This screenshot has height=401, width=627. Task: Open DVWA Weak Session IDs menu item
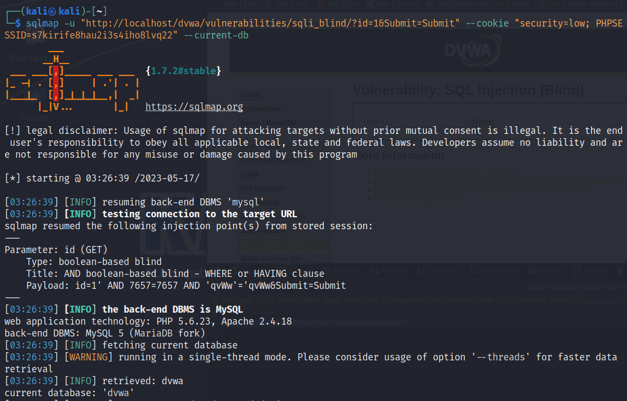coord(284,259)
